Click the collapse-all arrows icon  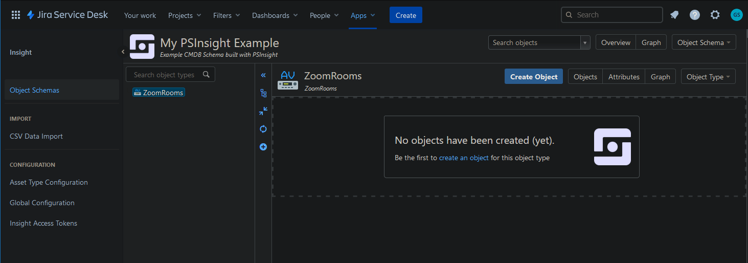(x=263, y=111)
